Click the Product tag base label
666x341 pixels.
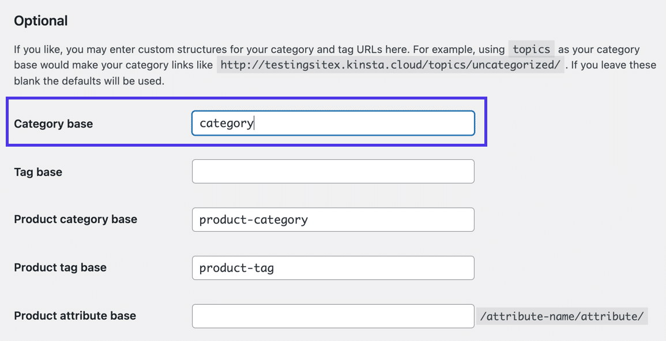[x=61, y=267]
